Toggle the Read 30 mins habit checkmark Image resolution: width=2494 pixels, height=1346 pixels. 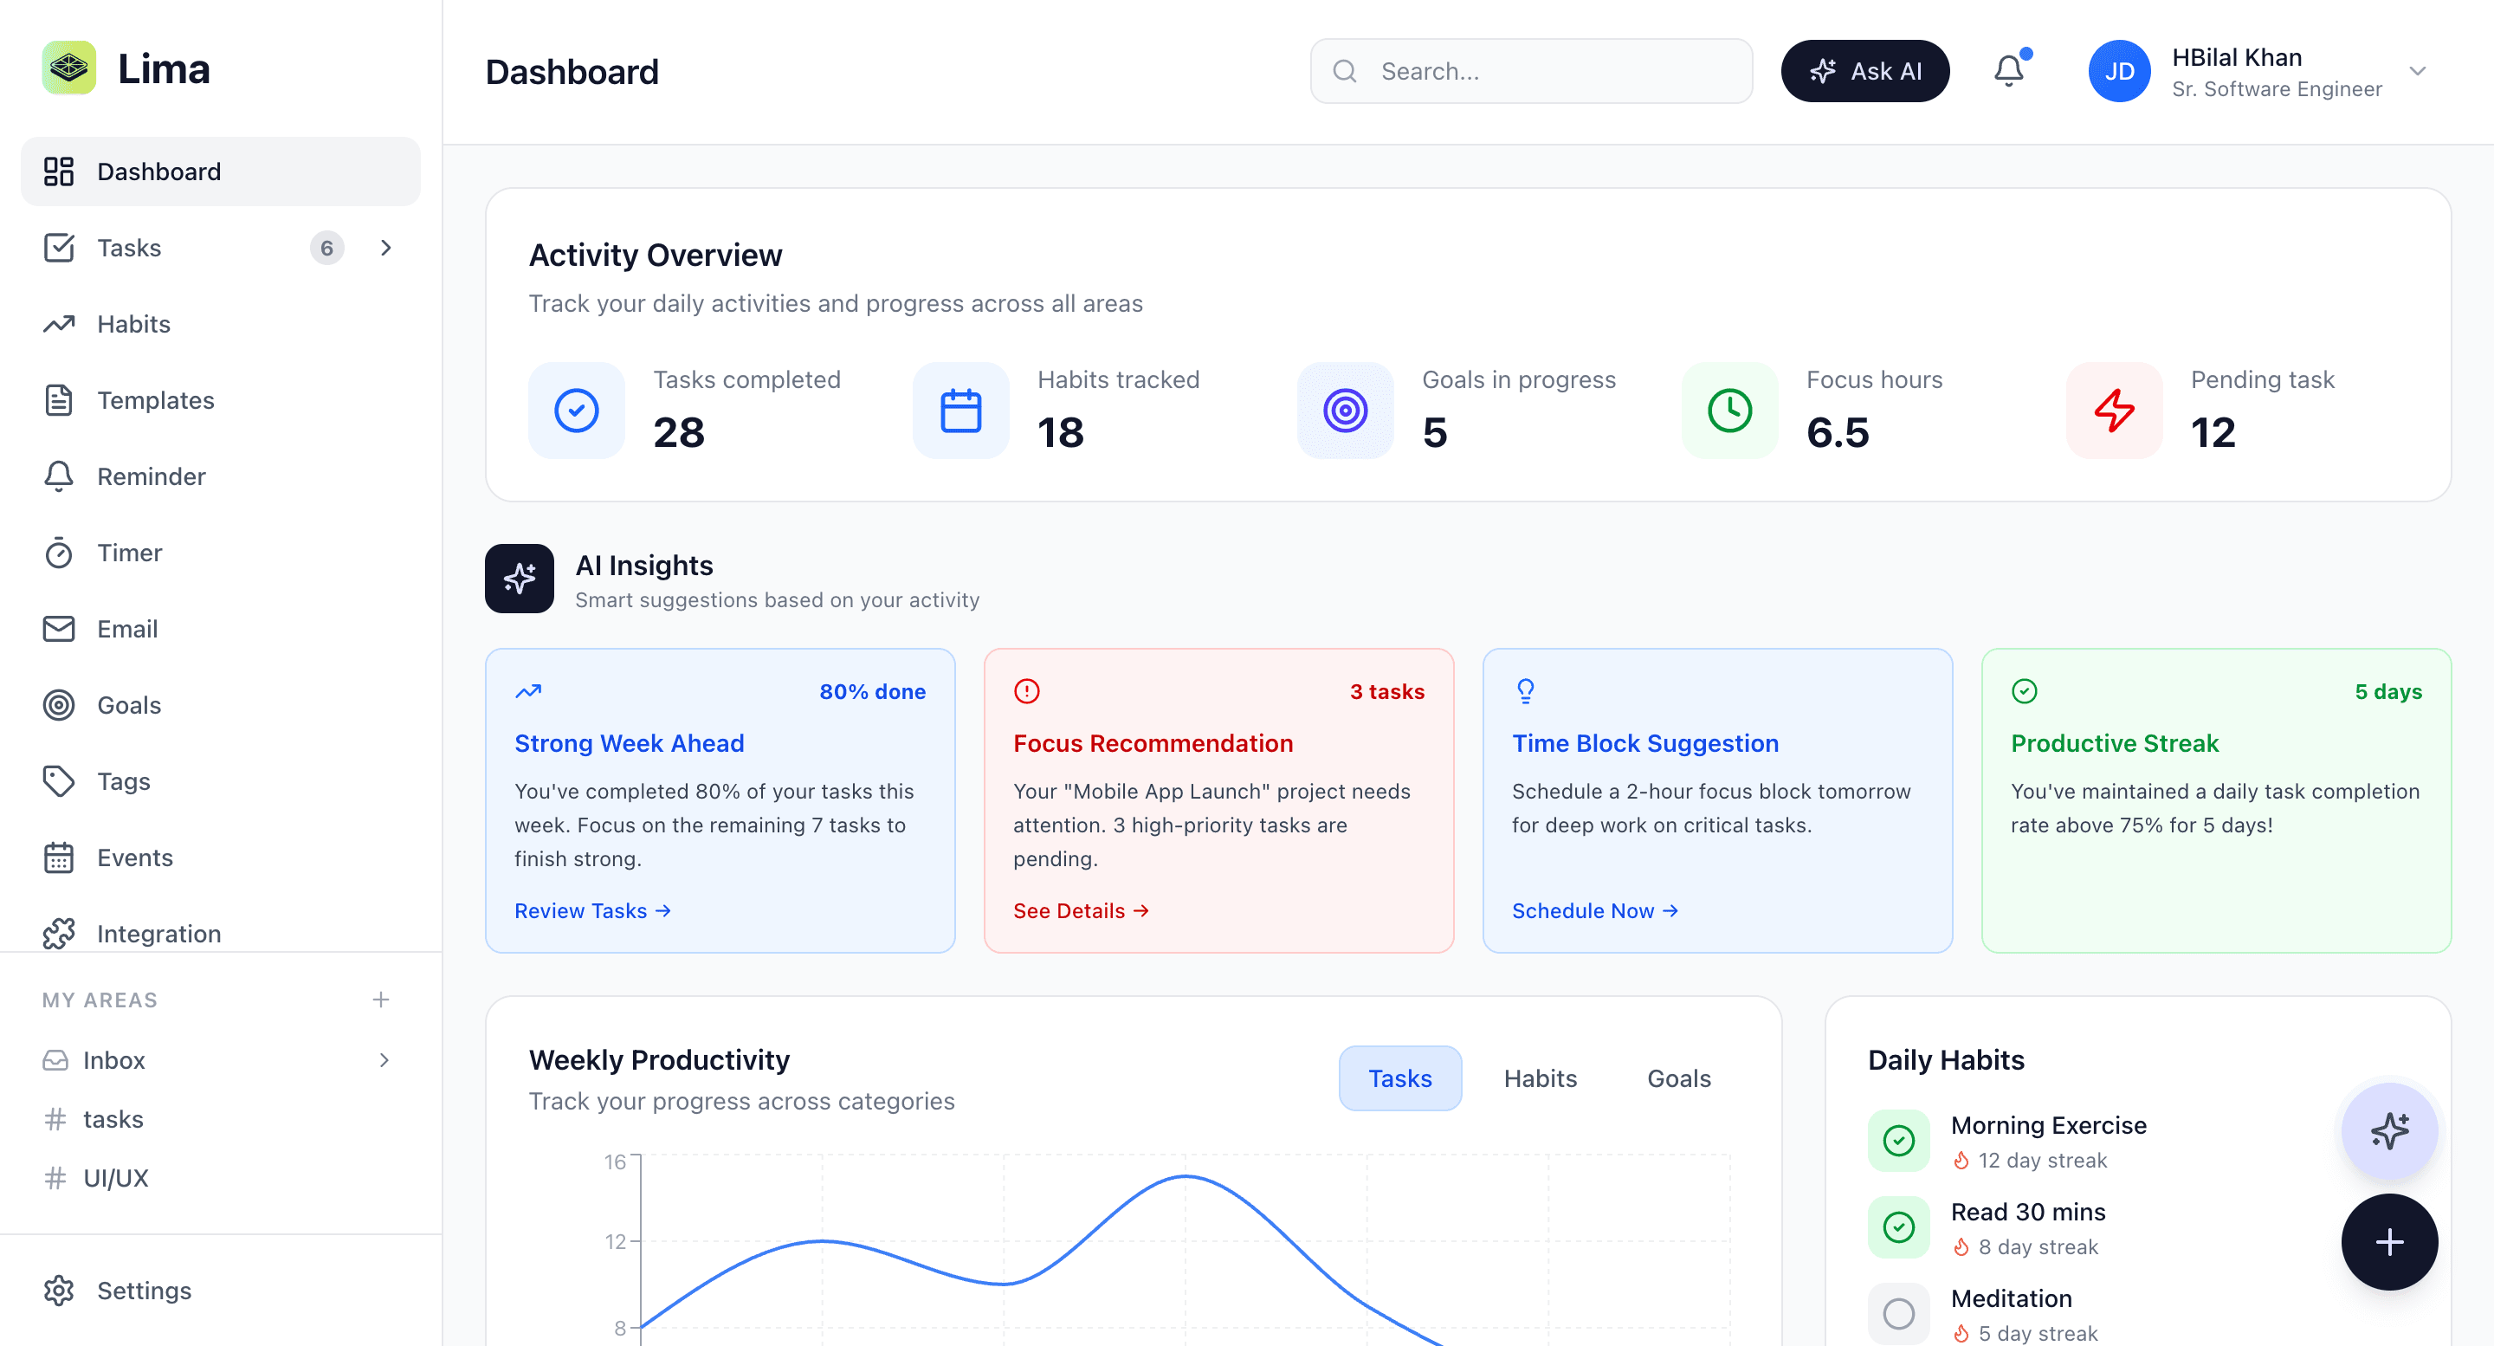[1897, 1226]
